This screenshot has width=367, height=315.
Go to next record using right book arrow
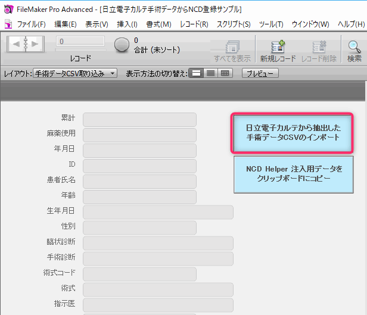click(x=35, y=44)
